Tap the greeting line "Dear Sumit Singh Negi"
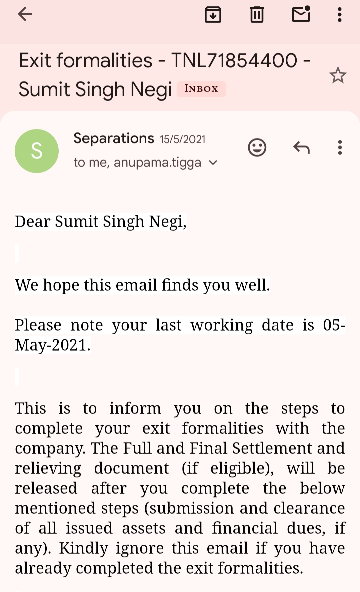This screenshot has height=592, width=360. coord(100,222)
